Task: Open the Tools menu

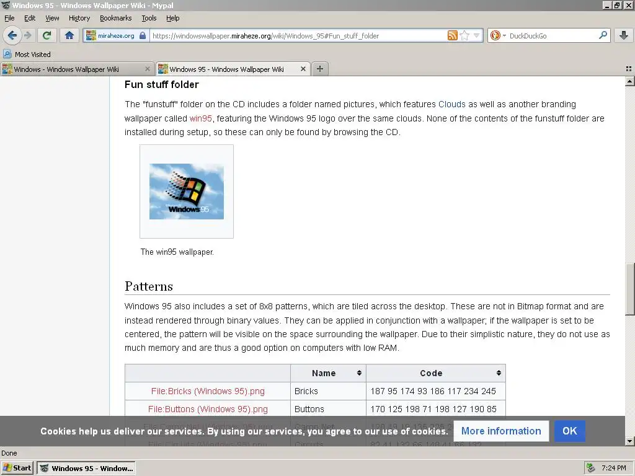Action: point(149,18)
